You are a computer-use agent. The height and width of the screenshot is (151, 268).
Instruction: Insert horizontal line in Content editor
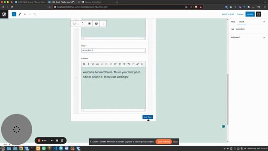point(102,64)
